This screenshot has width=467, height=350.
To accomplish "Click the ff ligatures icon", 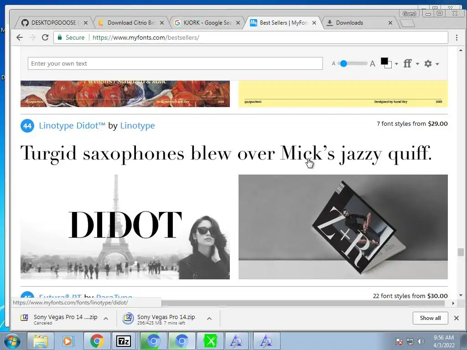I will pyautogui.click(x=407, y=63).
